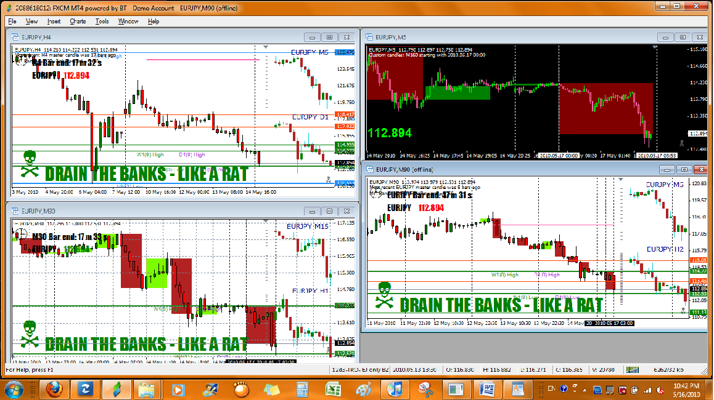714x400 pixels.
Task: Click the blue Z application taskbar icon
Action: click(x=85, y=390)
